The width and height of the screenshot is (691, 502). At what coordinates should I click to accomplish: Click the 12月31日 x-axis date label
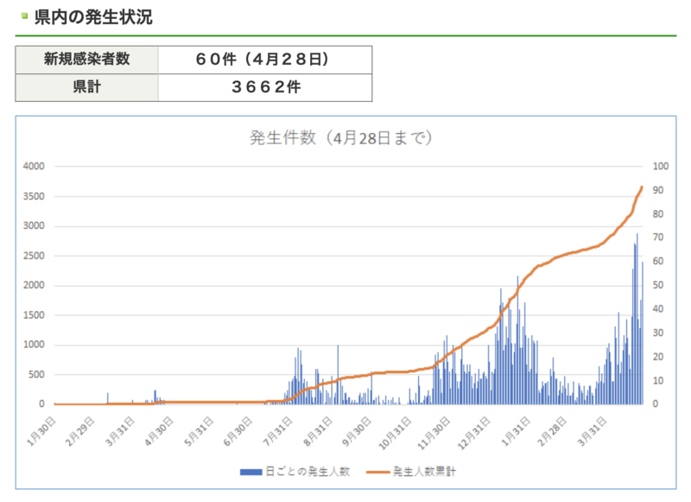tap(472, 429)
